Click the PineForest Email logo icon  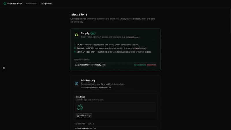click(x=5, y=3)
